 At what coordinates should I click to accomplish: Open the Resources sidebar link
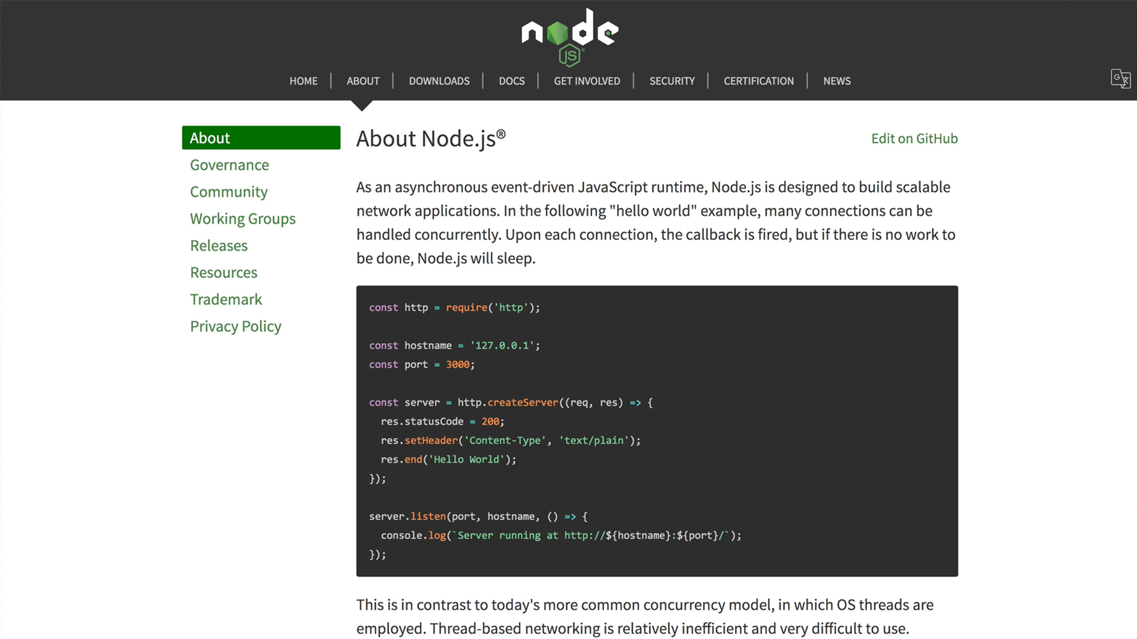point(223,273)
